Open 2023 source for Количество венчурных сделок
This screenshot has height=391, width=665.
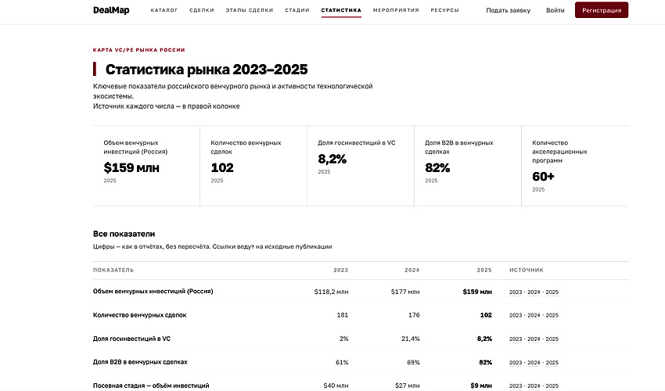click(x=516, y=315)
